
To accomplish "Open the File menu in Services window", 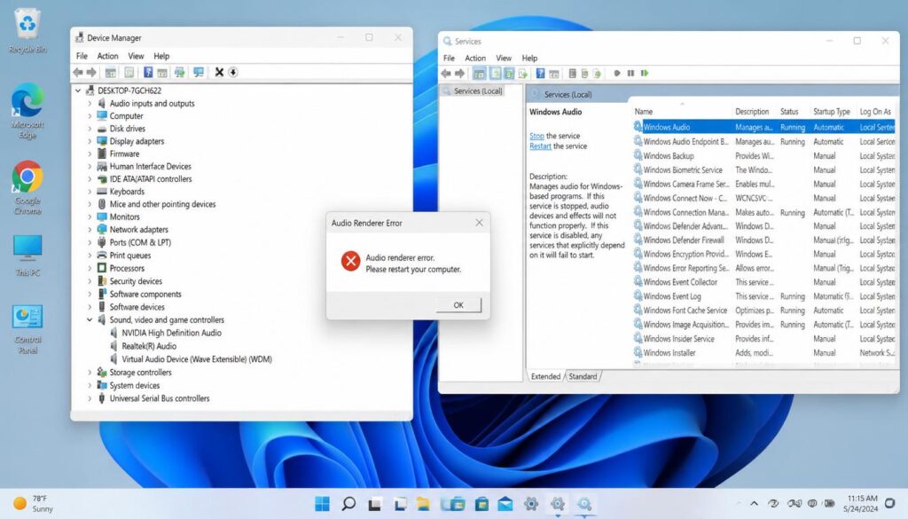I will pos(449,58).
